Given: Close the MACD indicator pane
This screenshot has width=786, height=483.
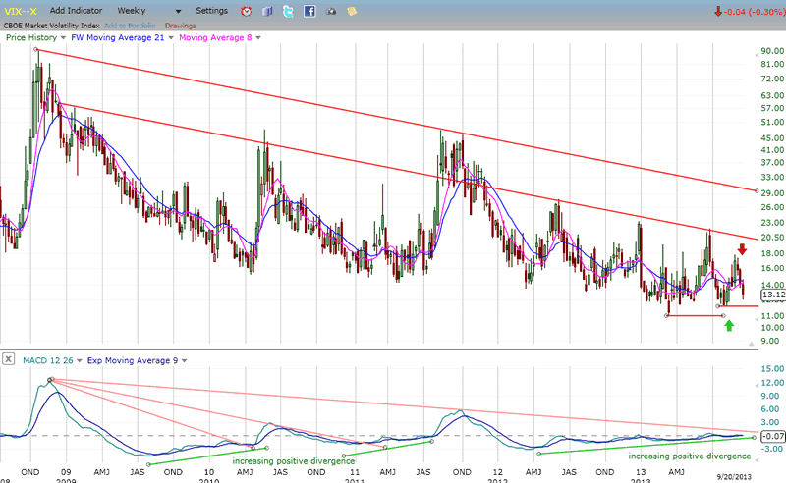Looking at the screenshot, I should coord(9,360).
